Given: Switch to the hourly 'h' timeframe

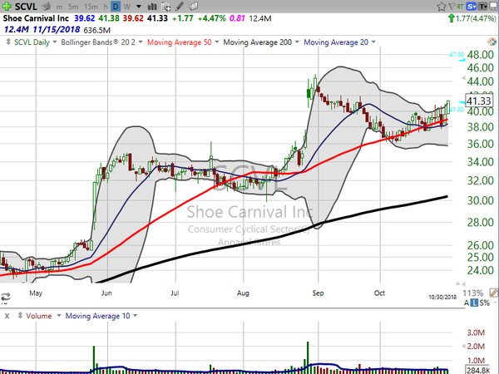Looking at the screenshot, I should click(x=106, y=7).
